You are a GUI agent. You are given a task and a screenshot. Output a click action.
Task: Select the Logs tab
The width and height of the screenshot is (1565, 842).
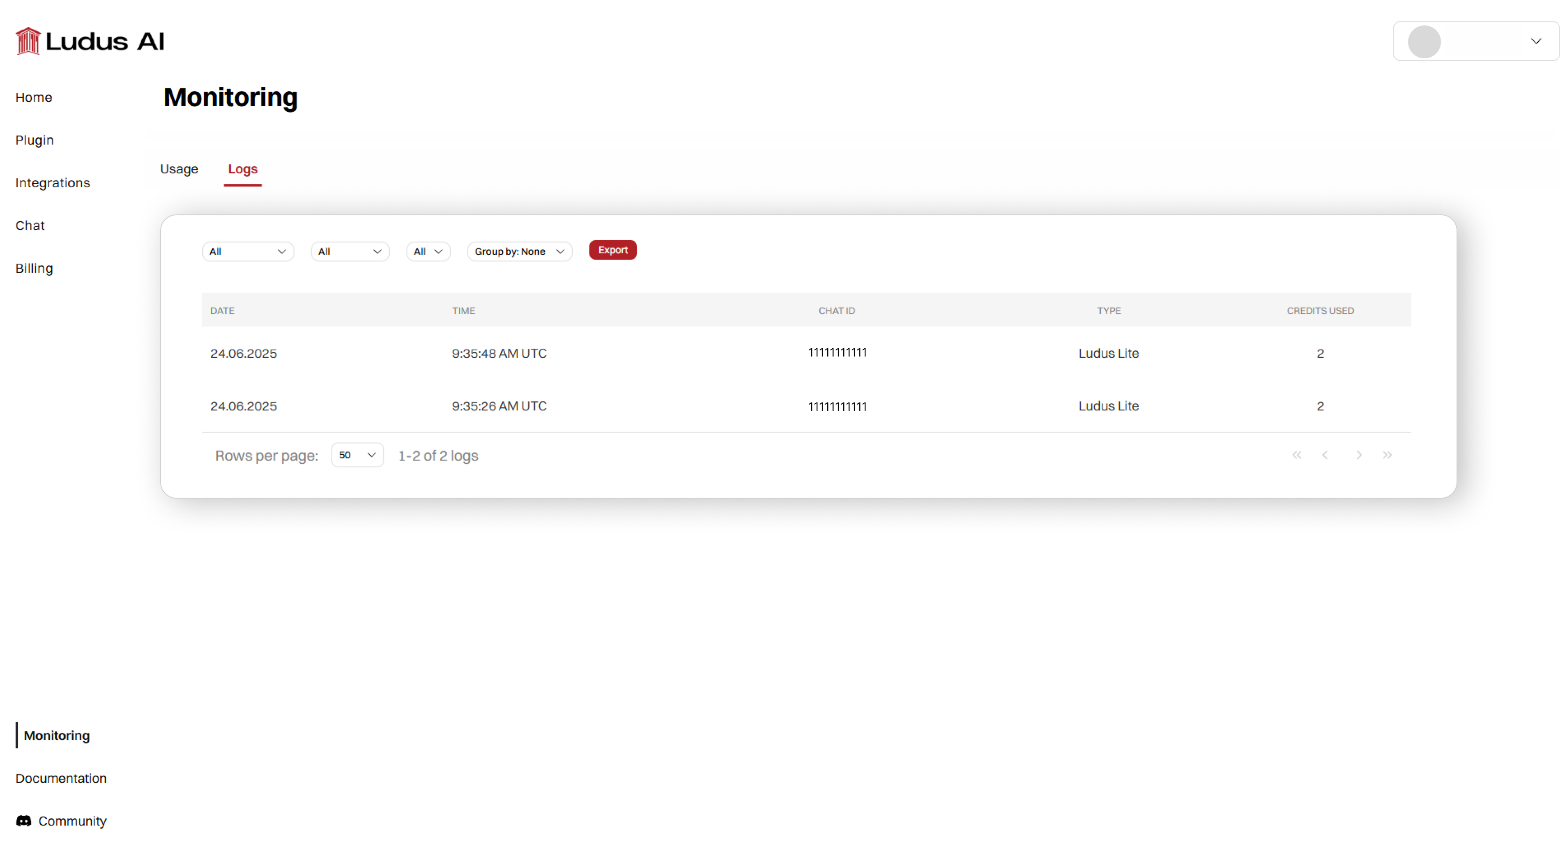(x=243, y=169)
